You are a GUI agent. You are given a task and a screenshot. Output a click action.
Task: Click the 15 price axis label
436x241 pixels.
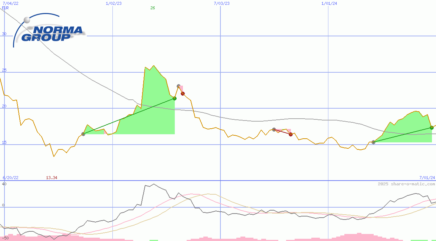click(4, 143)
